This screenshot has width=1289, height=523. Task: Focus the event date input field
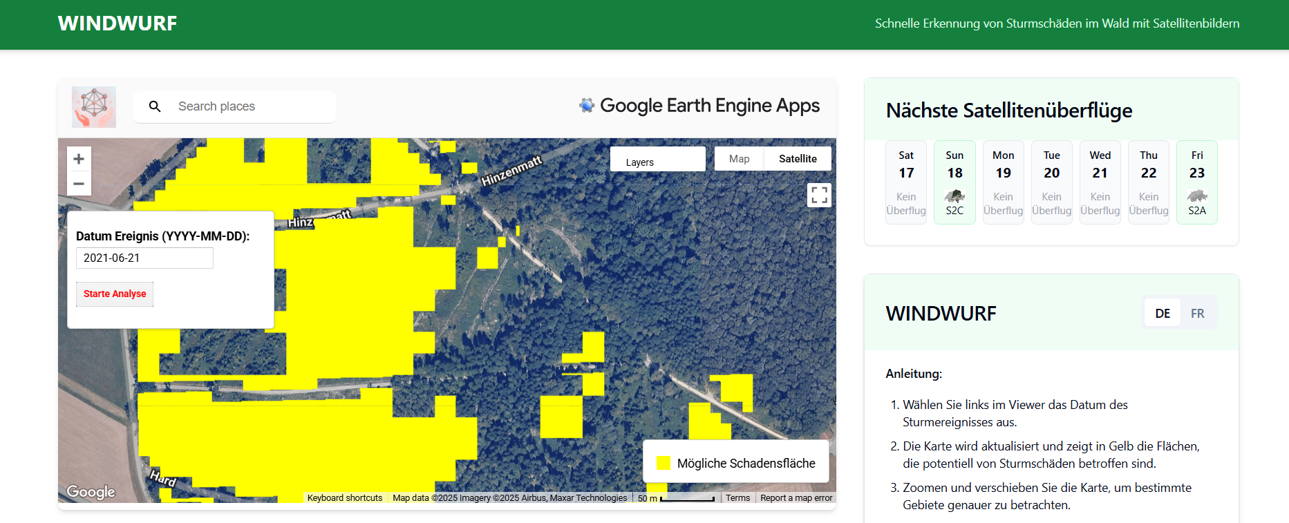point(144,258)
